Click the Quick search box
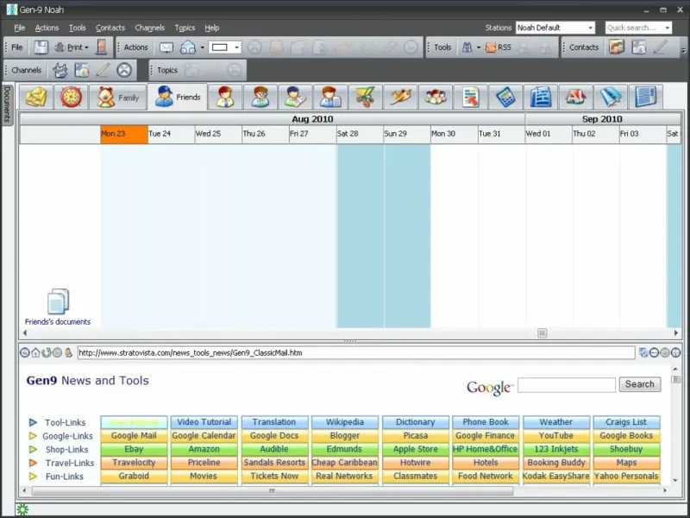The image size is (690, 518). 638,28
